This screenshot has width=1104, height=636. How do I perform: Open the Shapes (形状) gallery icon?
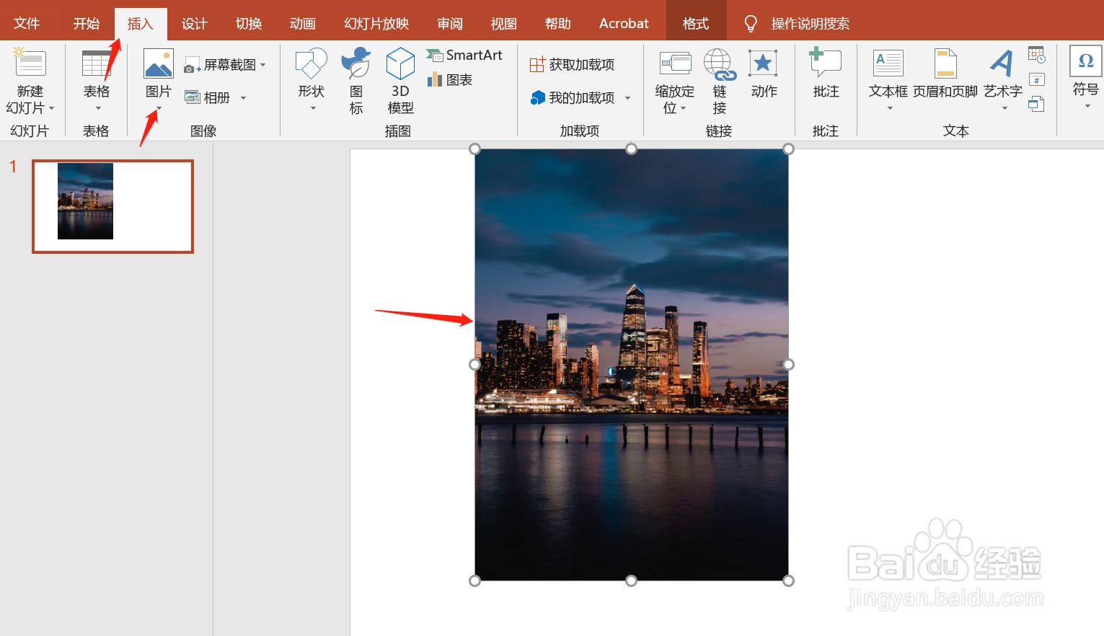[x=311, y=63]
